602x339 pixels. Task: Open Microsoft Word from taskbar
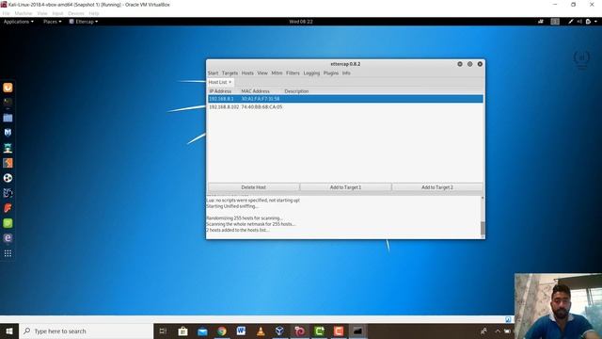point(241,331)
